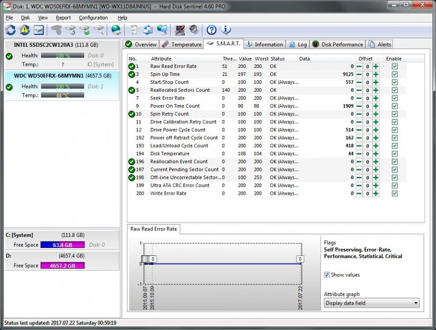Switch to the Alerts tab

point(380,44)
